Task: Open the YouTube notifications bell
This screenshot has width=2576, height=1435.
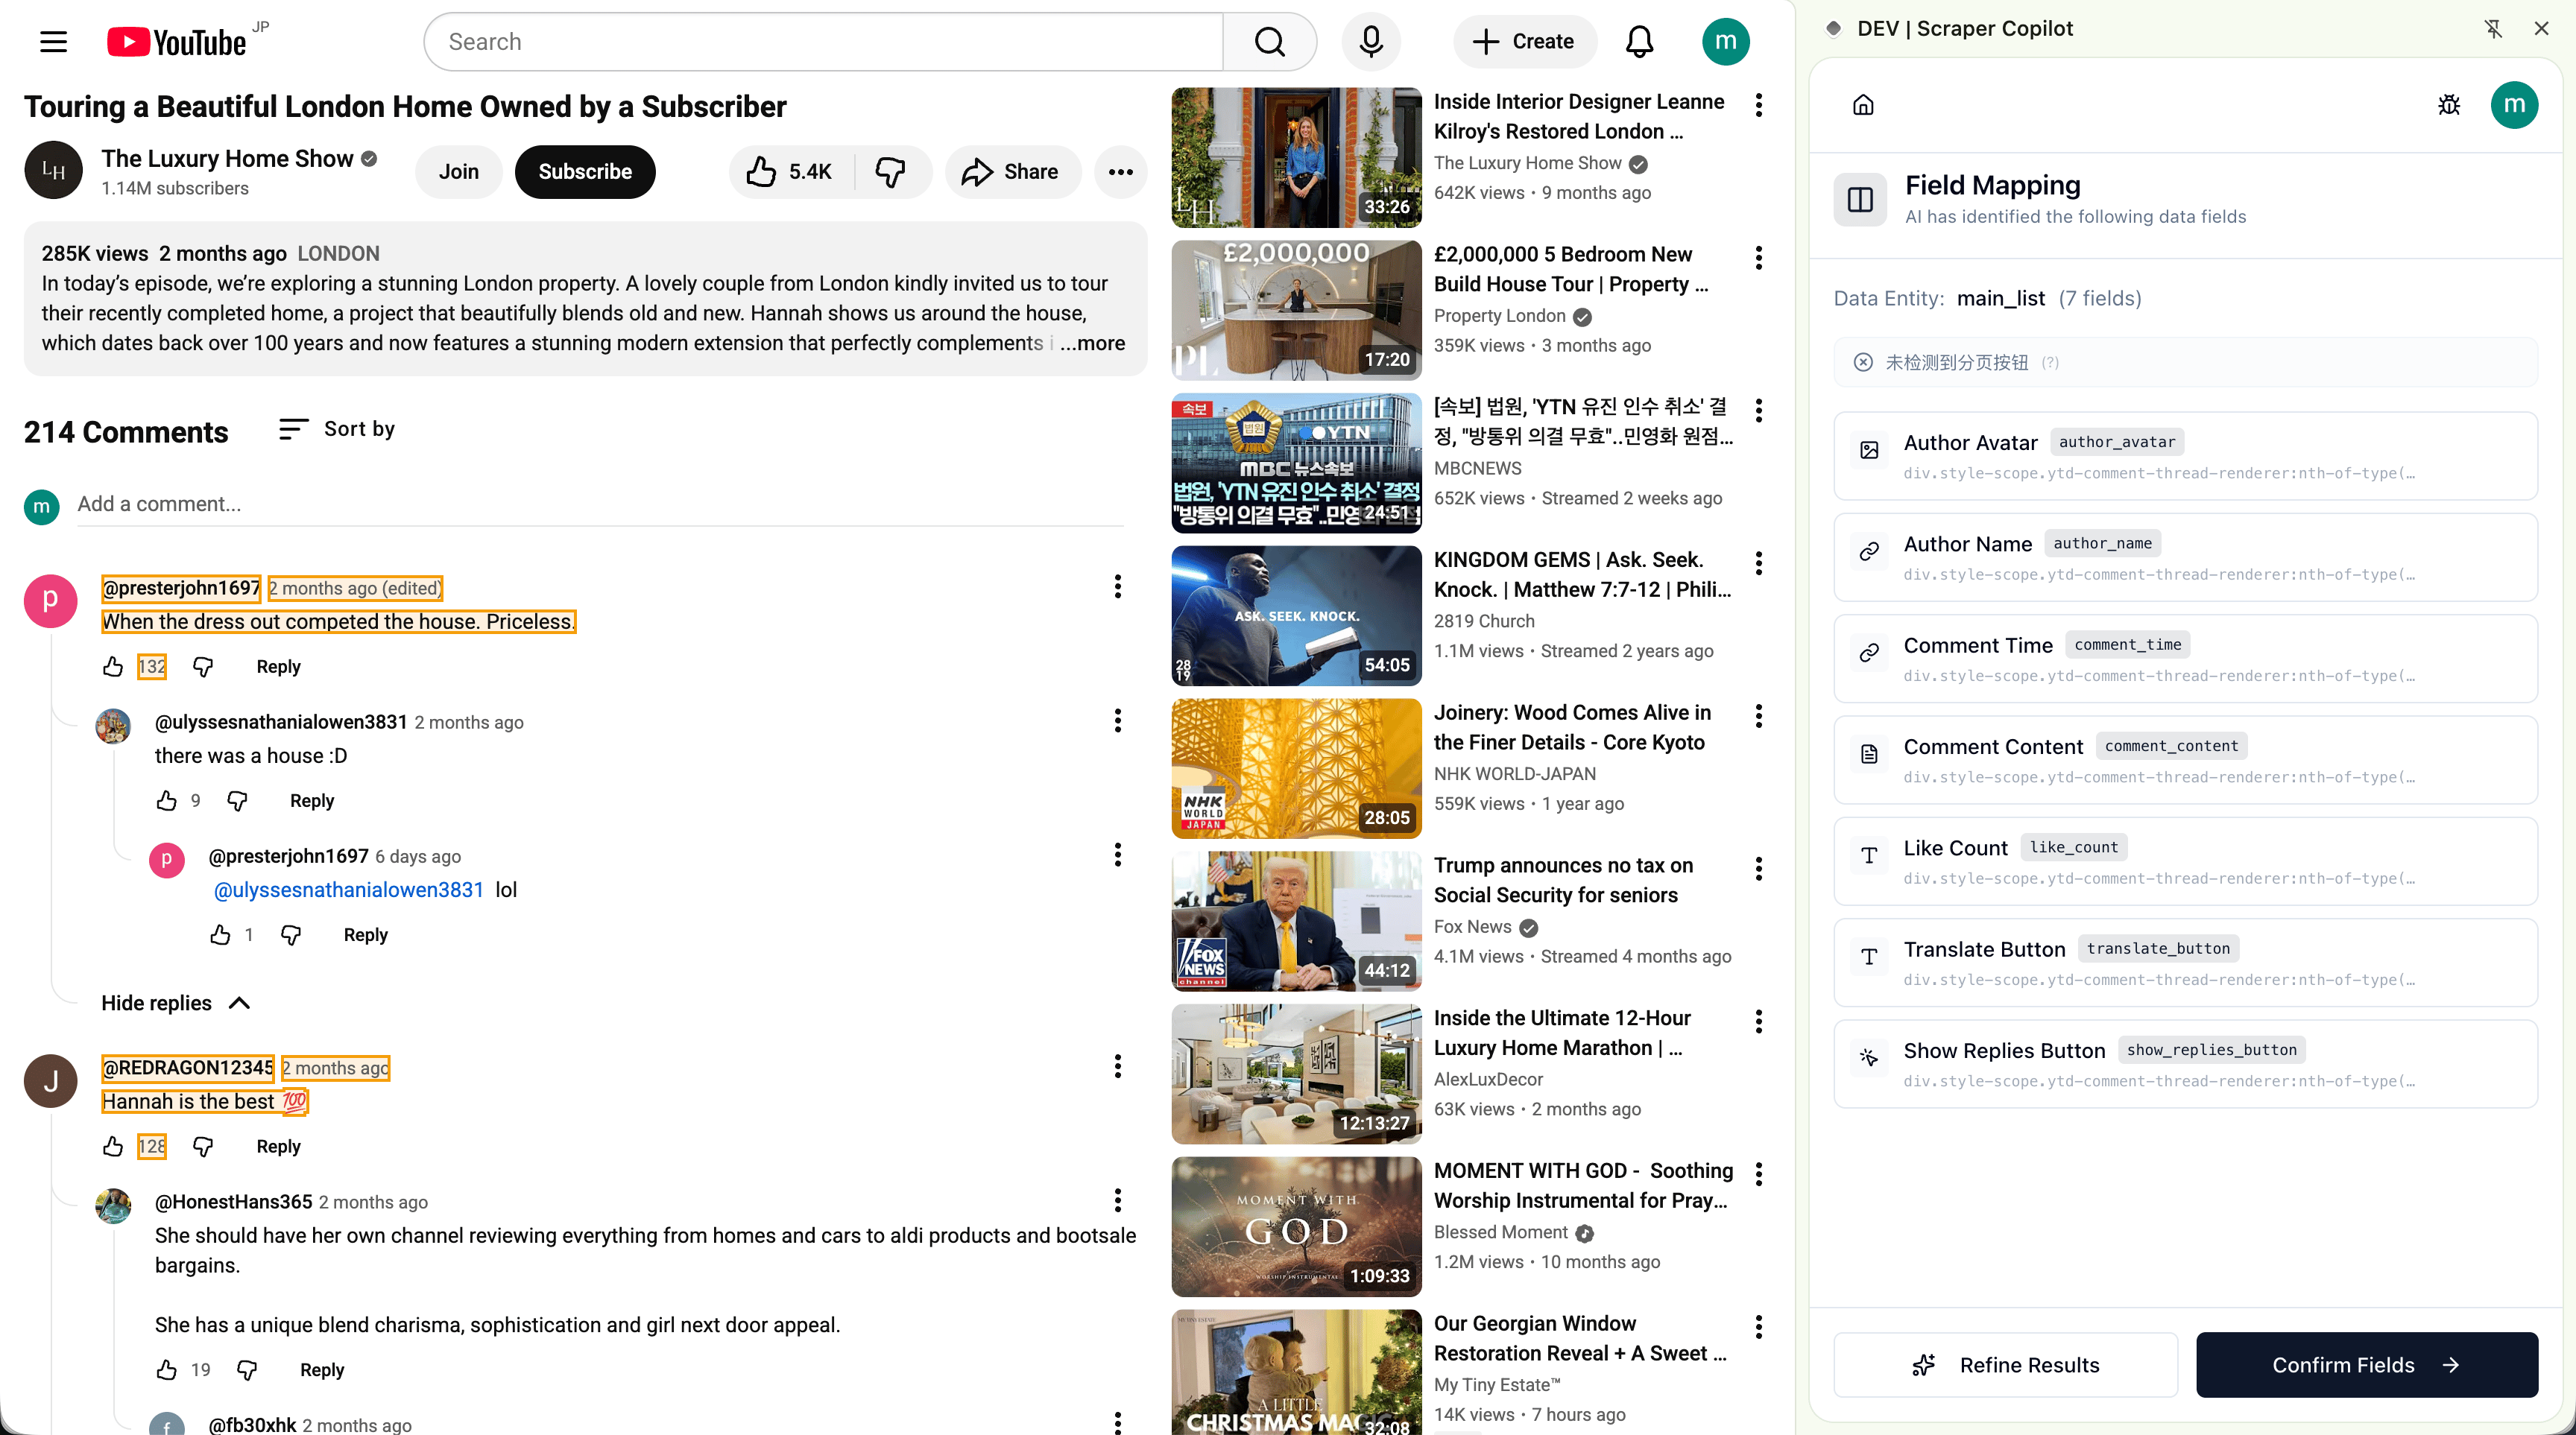Action: pos(1639,41)
